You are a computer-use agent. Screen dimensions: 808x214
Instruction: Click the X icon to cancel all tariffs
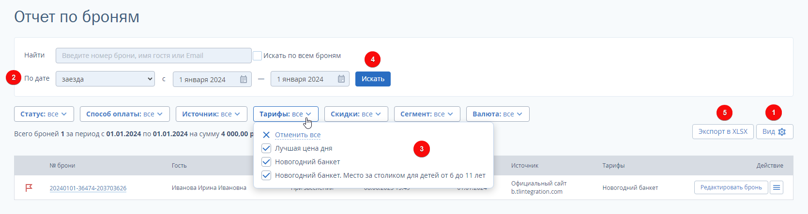click(x=266, y=135)
